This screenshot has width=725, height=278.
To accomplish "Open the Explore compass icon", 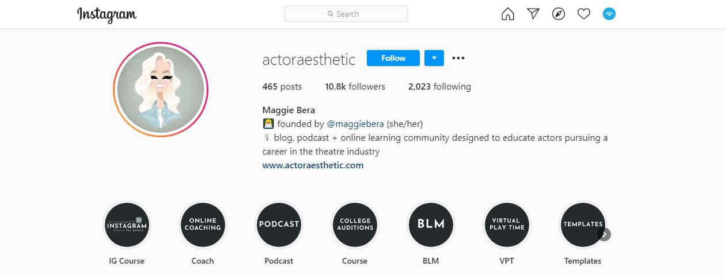I will coord(559,14).
